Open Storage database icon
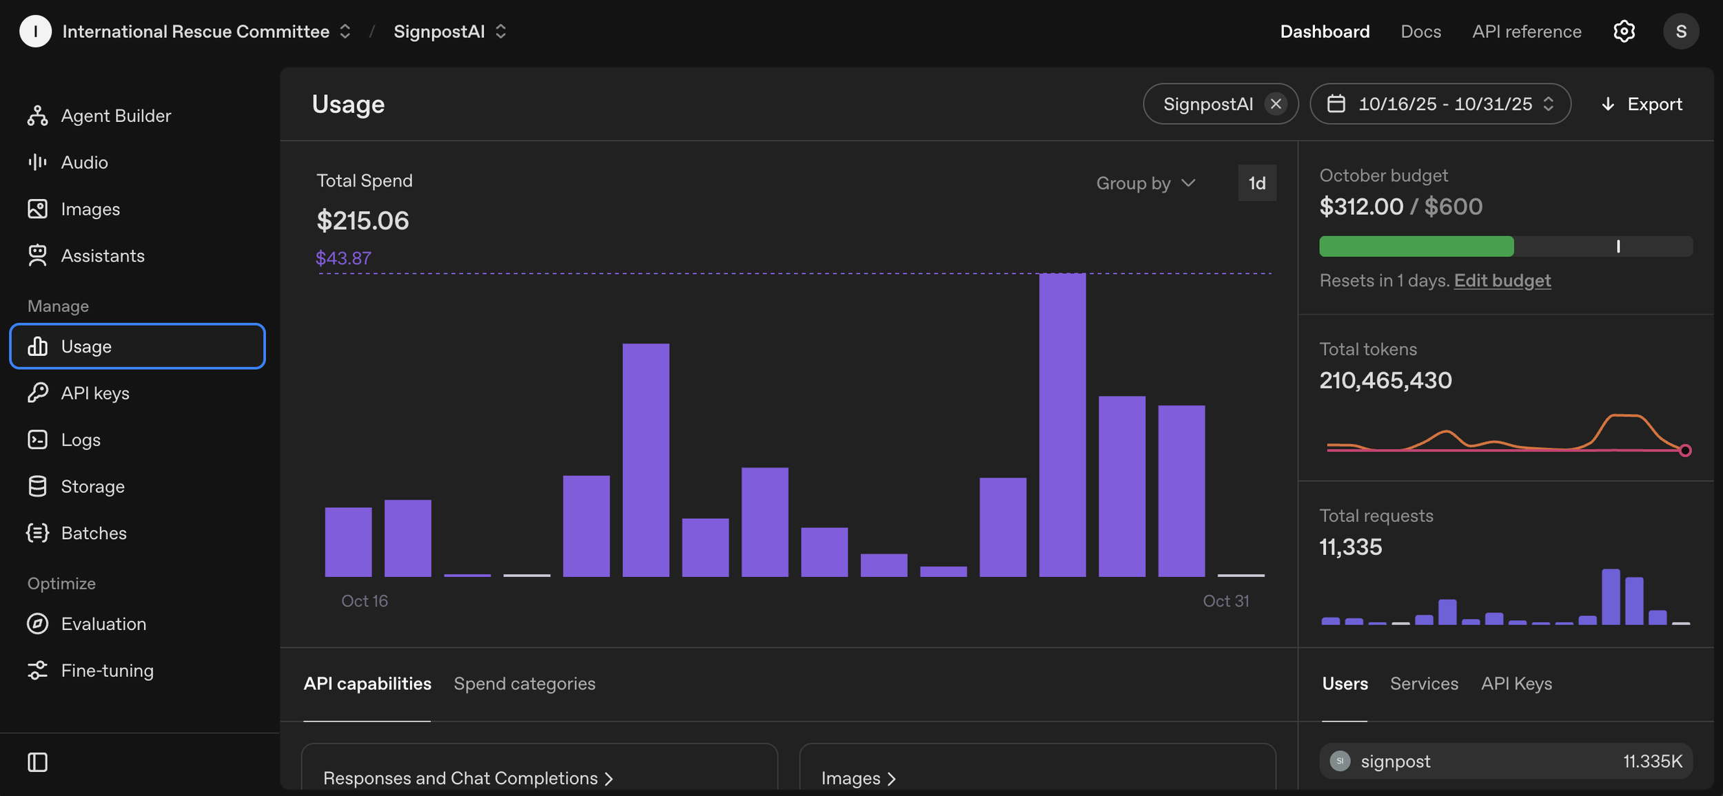The height and width of the screenshot is (796, 1723). tap(37, 486)
